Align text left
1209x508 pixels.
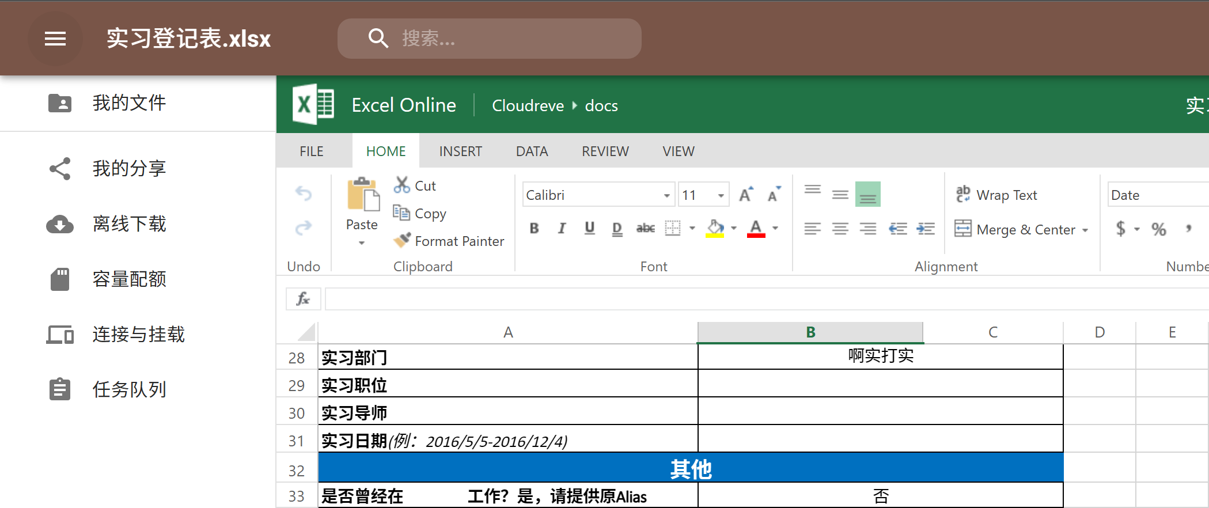click(x=813, y=229)
